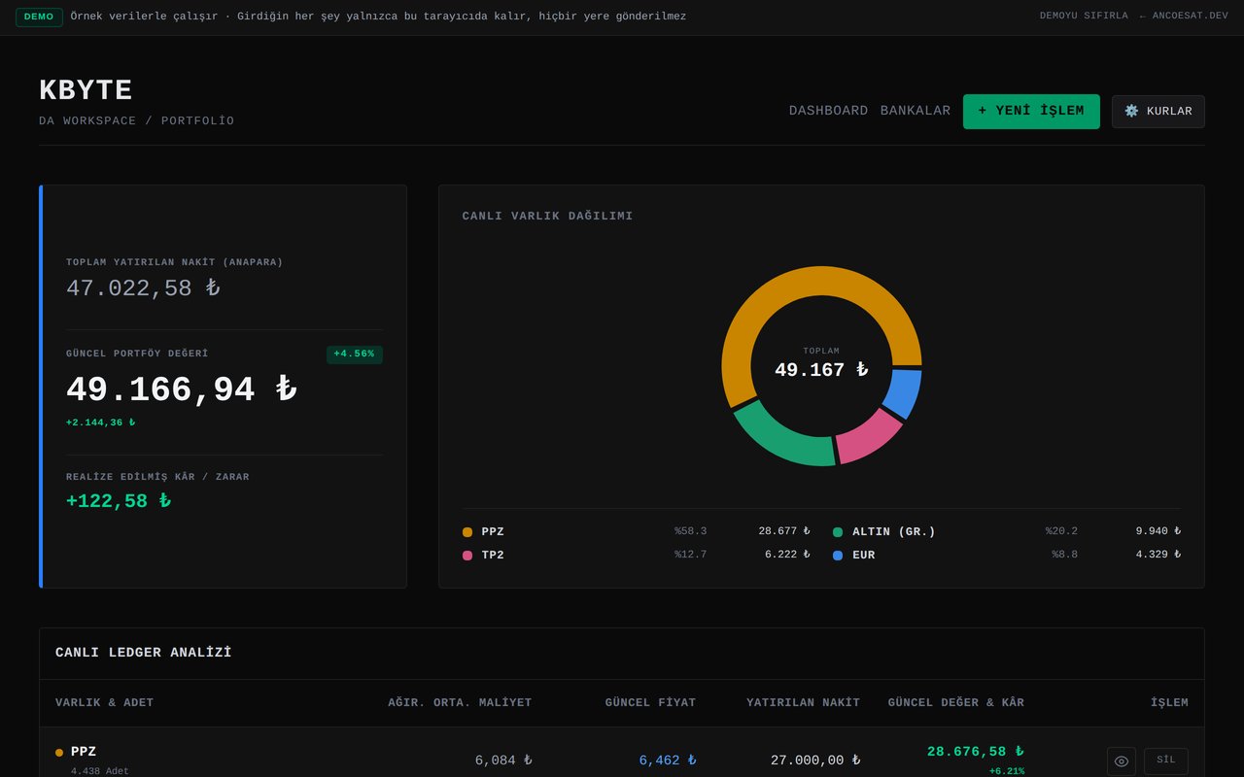Click the 49.166,94 ₺ portfolio value

point(182,389)
